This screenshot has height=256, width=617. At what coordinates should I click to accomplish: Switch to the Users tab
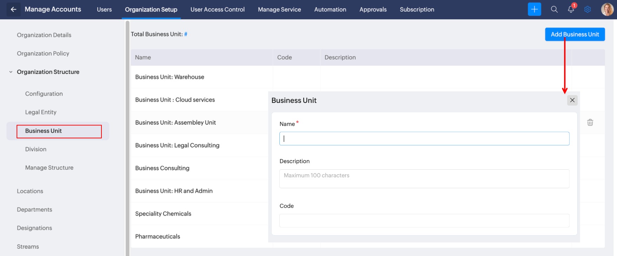tap(104, 9)
